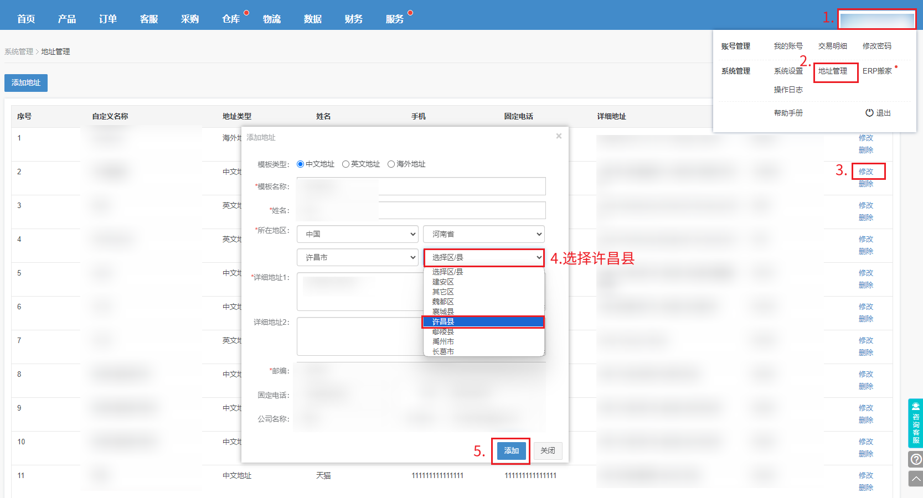923x498 pixels.
Task: Click 修改 link for row 2
Action: (x=866, y=172)
